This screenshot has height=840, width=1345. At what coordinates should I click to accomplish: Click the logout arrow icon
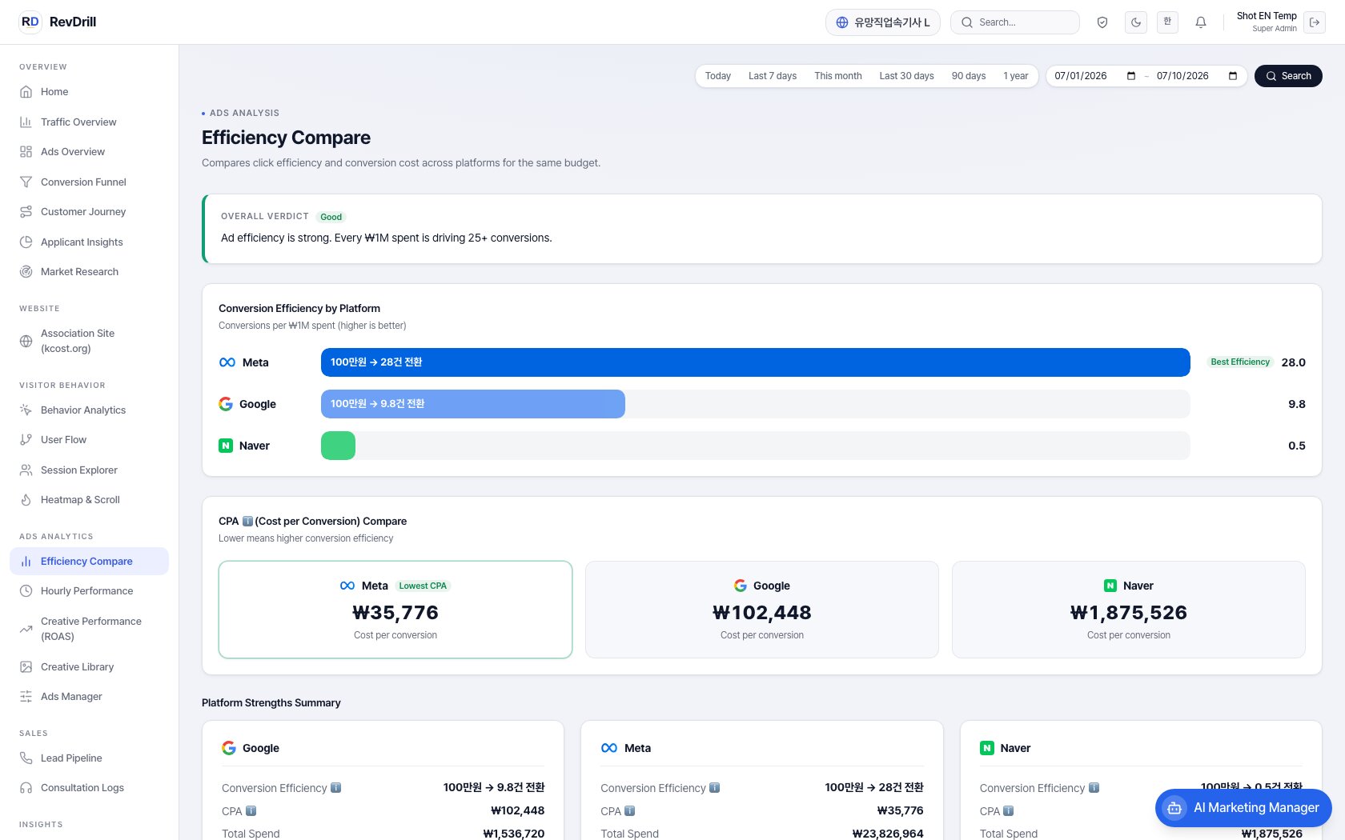tap(1315, 22)
